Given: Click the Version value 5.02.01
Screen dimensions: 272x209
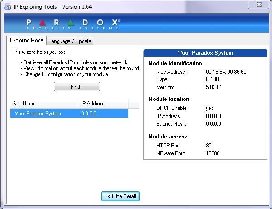Looking at the screenshot, I should 214,87.
